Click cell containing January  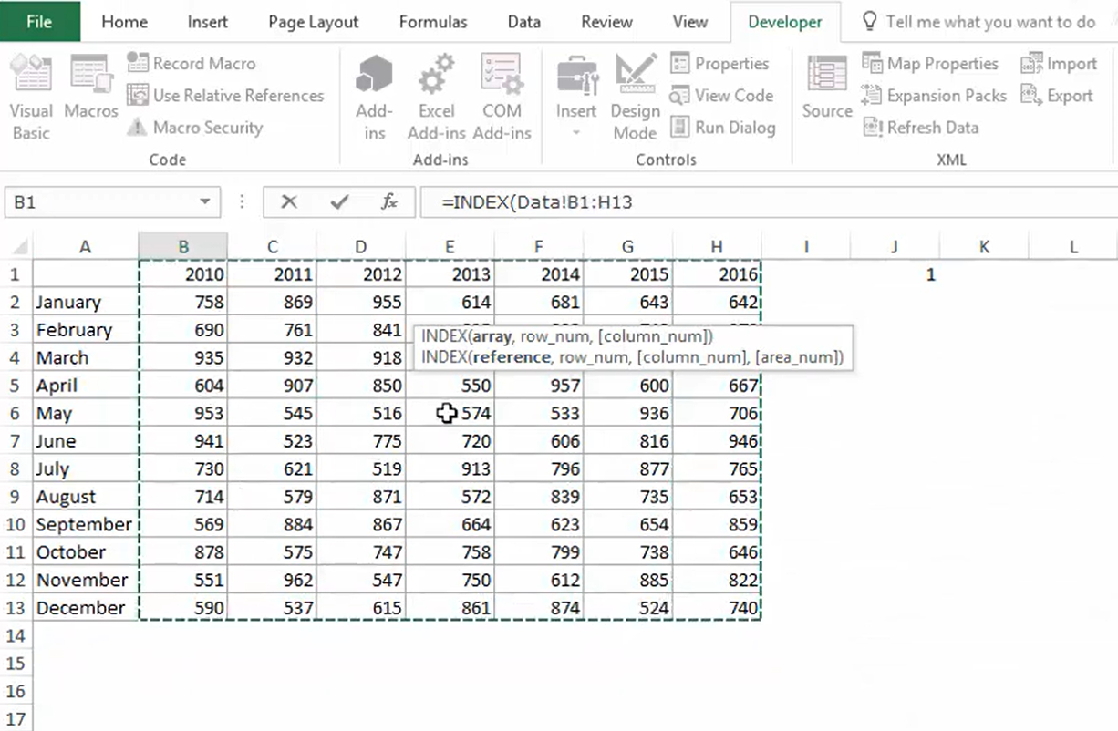(86, 302)
